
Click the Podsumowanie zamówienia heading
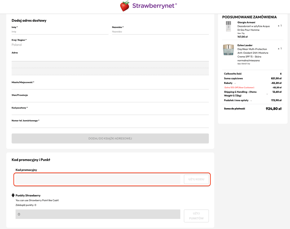pyautogui.click(x=249, y=17)
